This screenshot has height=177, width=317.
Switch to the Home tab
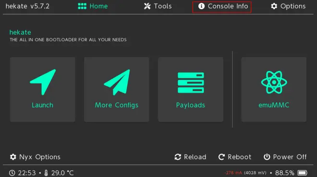point(93,6)
